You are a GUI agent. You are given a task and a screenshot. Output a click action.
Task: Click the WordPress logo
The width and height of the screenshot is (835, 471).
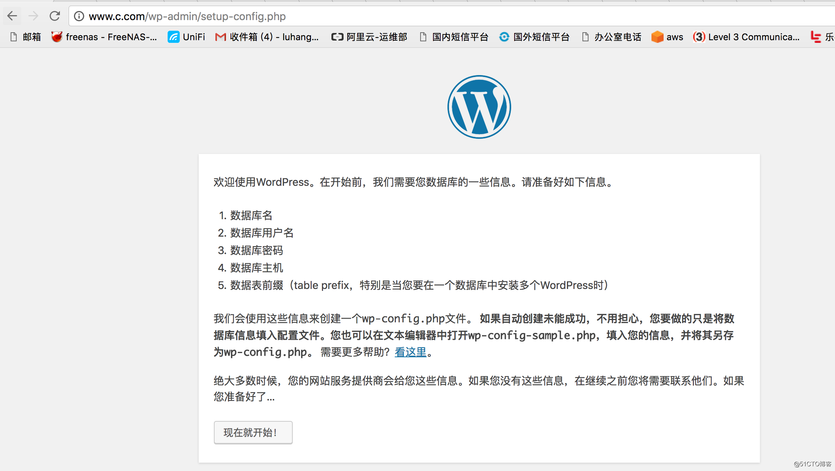tap(479, 107)
